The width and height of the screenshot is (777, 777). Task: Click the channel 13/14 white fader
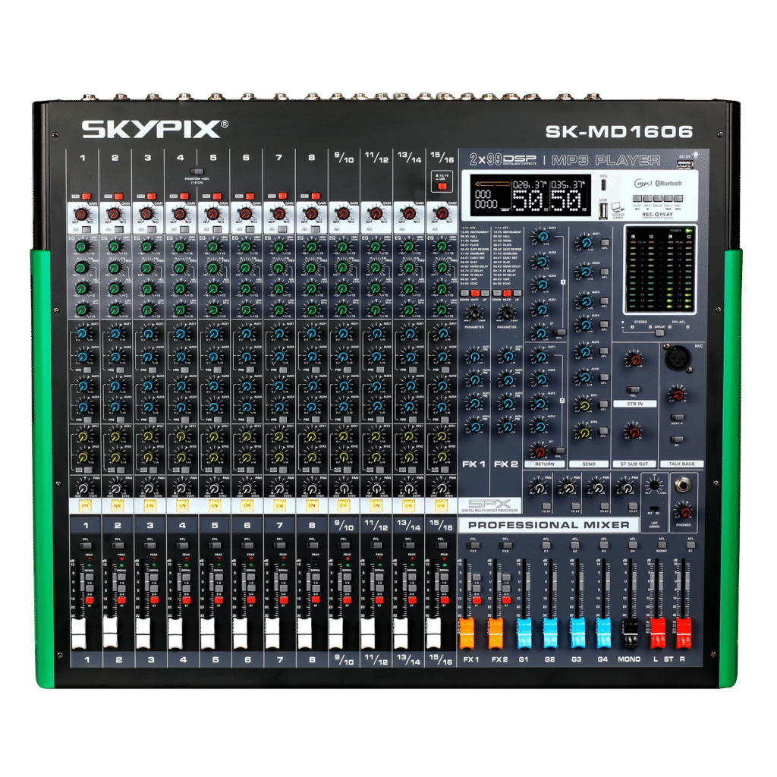pyautogui.click(x=401, y=634)
